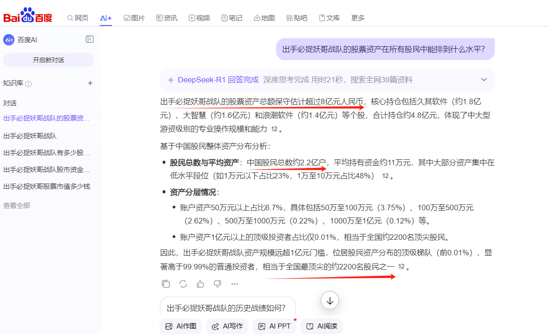Open the 网页 search tab
The height and width of the screenshot is (334, 548).
click(x=78, y=18)
